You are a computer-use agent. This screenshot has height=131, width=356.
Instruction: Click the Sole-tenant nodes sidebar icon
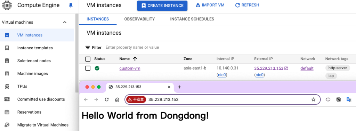point(7,60)
